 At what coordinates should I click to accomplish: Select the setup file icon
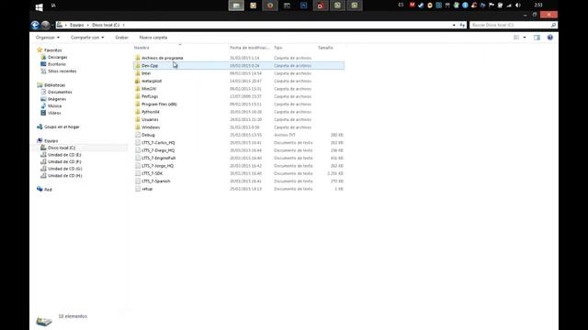(x=138, y=189)
